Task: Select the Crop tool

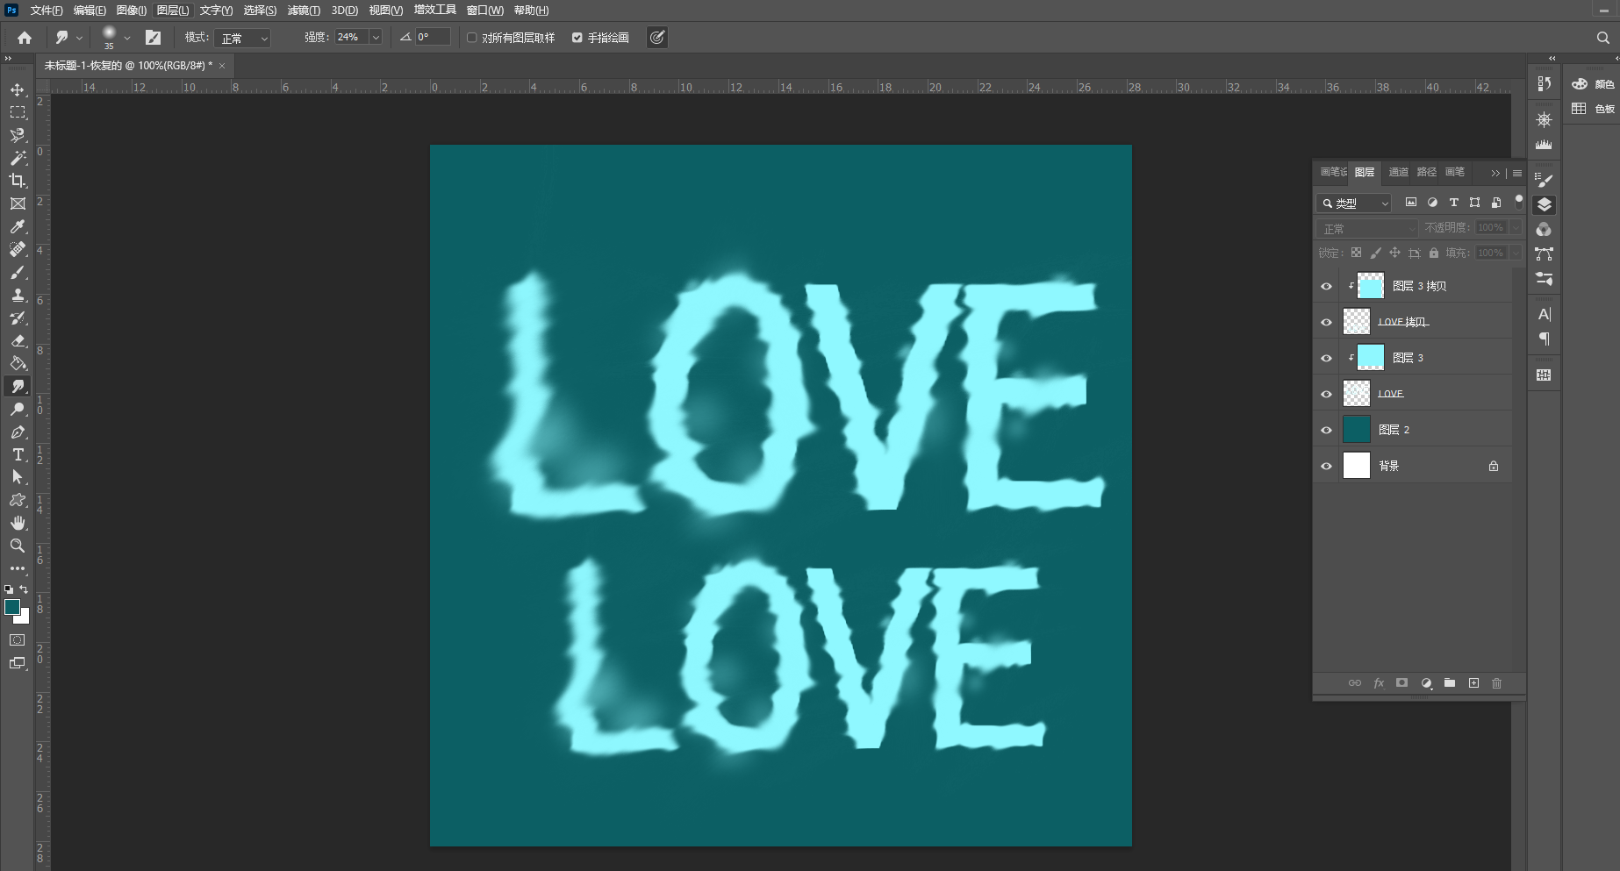Action: point(18,181)
